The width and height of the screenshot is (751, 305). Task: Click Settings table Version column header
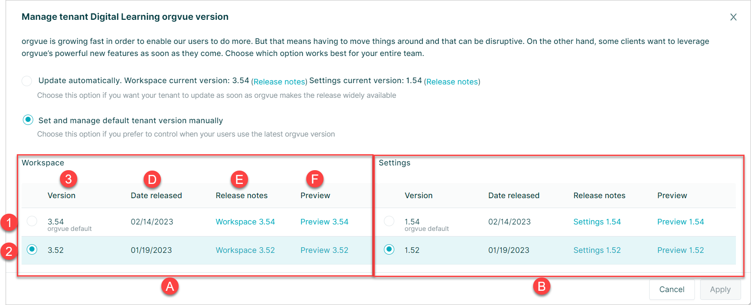pos(418,196)
